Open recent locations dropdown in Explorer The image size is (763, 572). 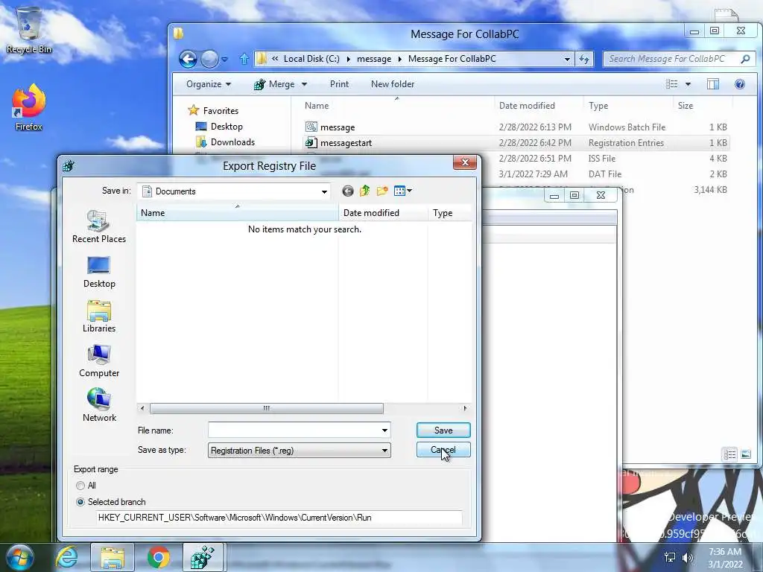point(225,60)
